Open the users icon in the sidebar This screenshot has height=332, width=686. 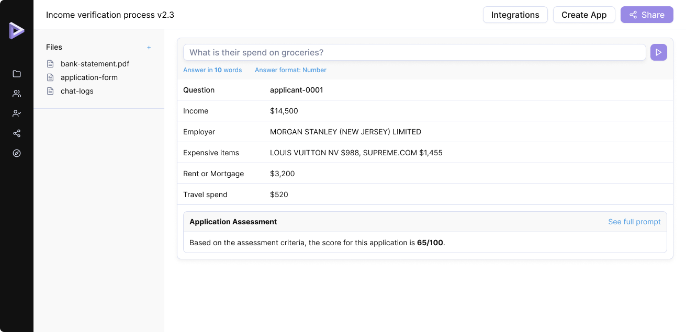coord(17,94)
